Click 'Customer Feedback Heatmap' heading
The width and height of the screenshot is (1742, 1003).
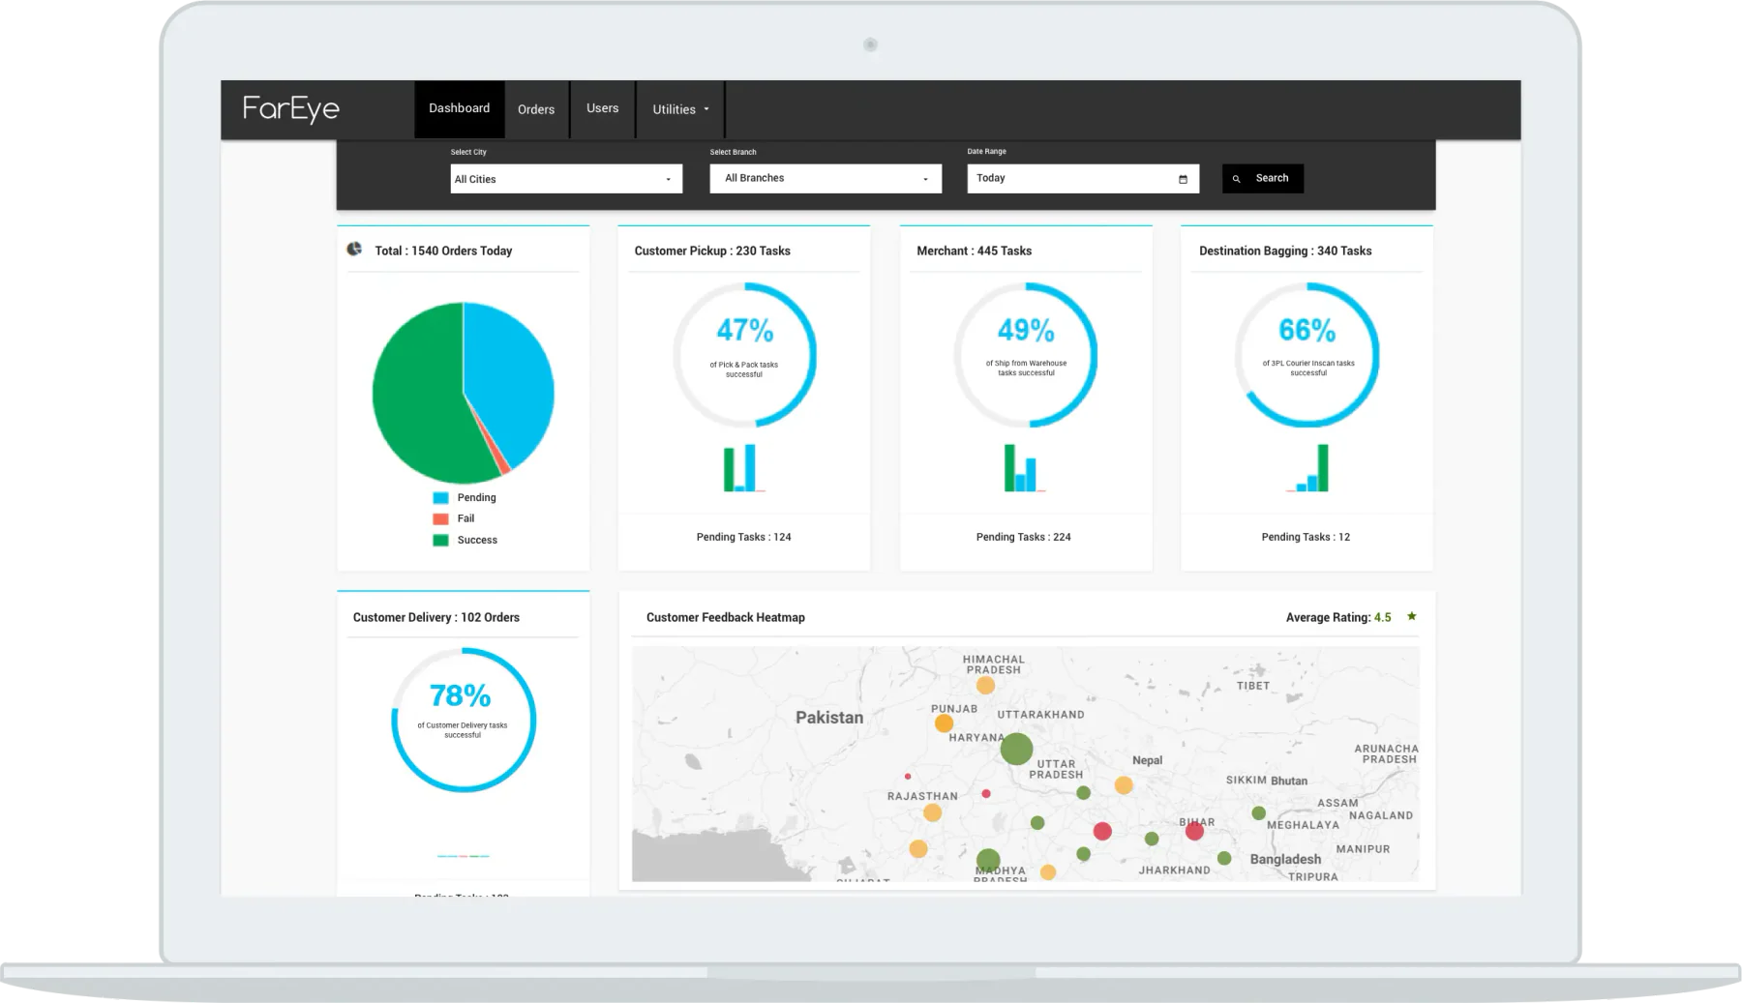click(x=725, y=617)
